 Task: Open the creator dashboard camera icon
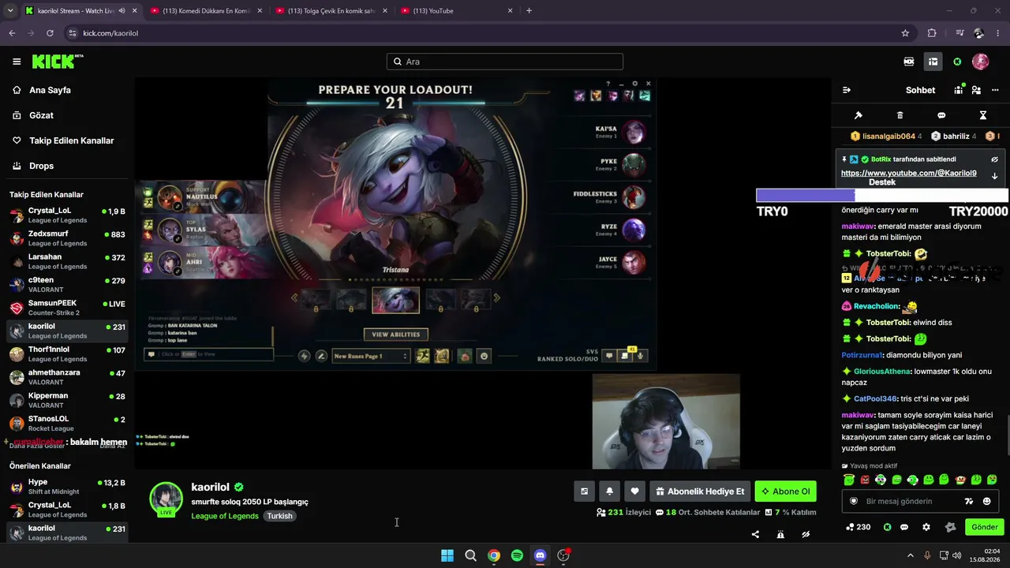click(909, 62)
